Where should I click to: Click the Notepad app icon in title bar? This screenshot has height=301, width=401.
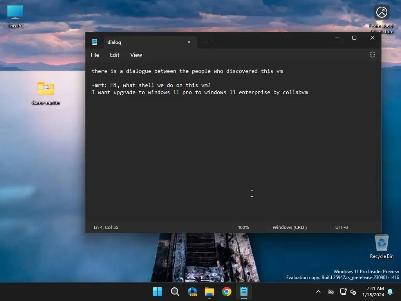pos(95,42)
